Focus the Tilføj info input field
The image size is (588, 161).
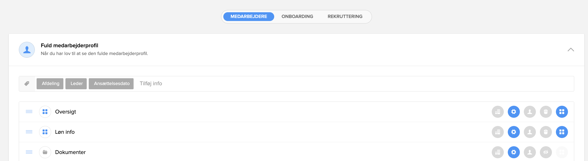[x=353, y=84]
